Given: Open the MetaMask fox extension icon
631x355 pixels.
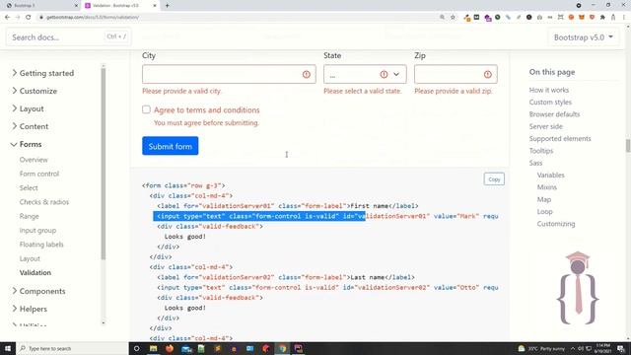Looking at the screenshot, I should pos(582,17).
